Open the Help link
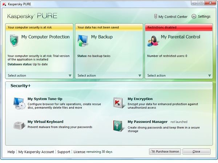This screenshot has height=163, width=218. click(11, 152)
